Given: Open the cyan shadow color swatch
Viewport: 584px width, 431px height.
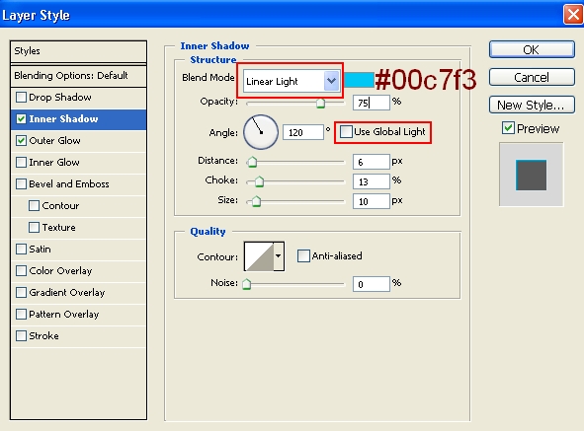Looking at the screenshot, I should click(x=359, y=80).
